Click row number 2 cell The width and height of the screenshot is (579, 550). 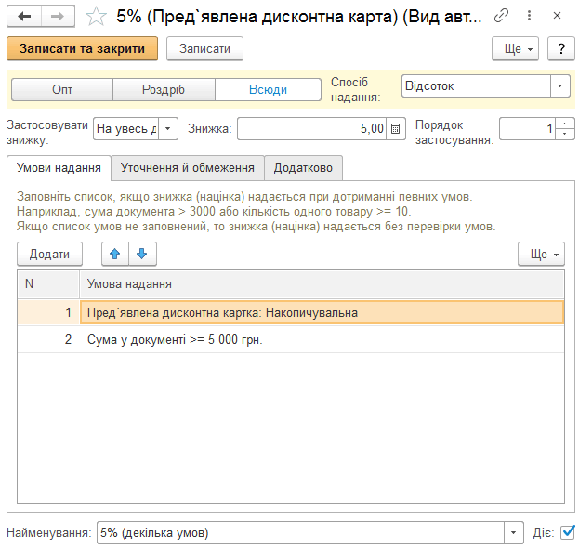(x=48, y=339)
